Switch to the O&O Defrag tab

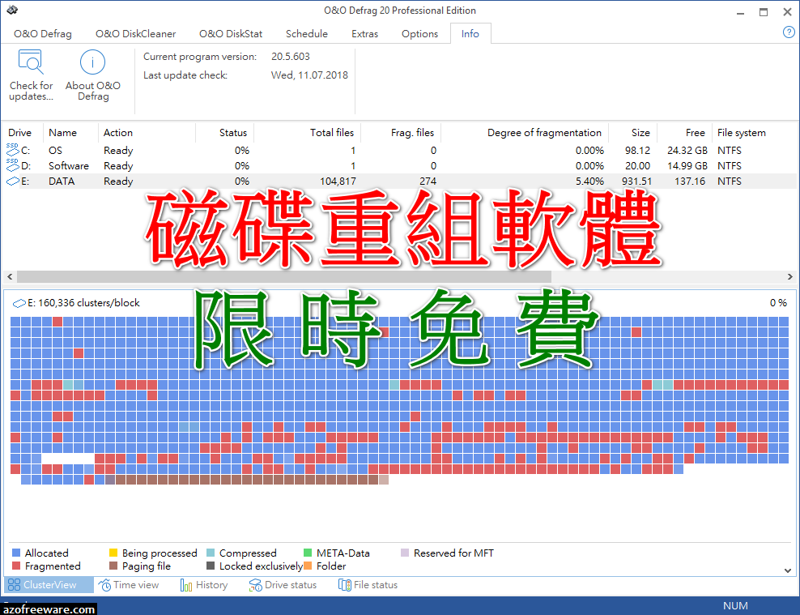pos(43,34)
